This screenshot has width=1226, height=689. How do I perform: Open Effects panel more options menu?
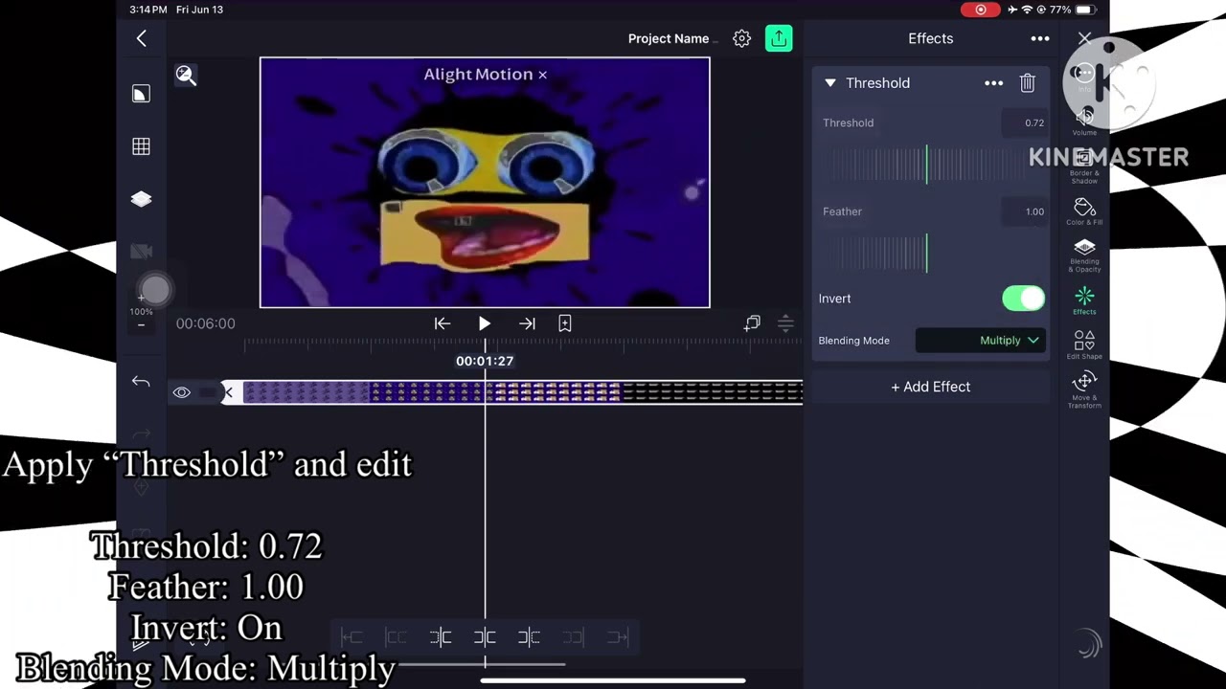pos(1039,38)
